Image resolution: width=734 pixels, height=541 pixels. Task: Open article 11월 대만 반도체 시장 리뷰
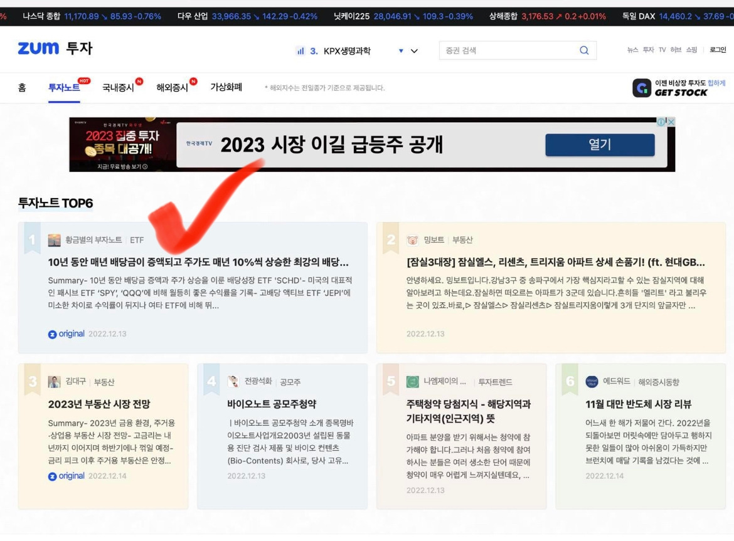(x=639, y=404)
